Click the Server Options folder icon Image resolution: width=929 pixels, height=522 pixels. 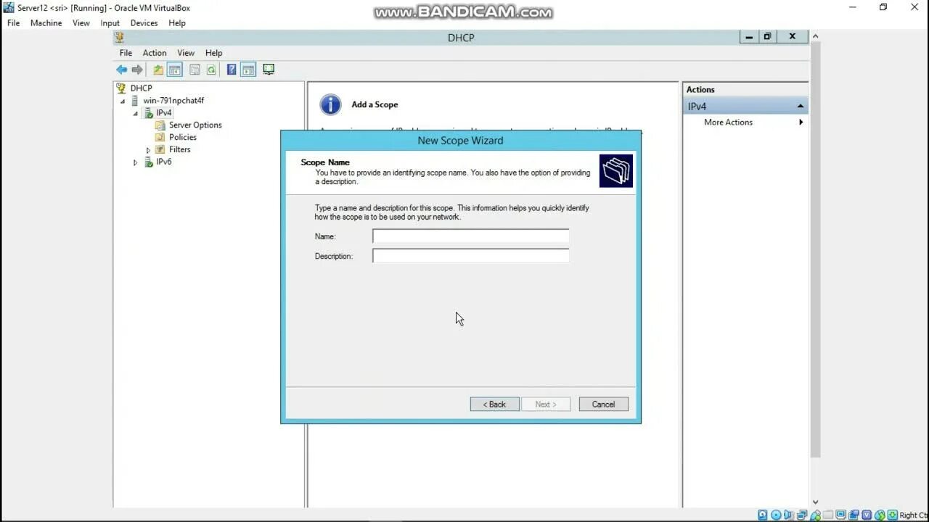click(x=160, y=125)
